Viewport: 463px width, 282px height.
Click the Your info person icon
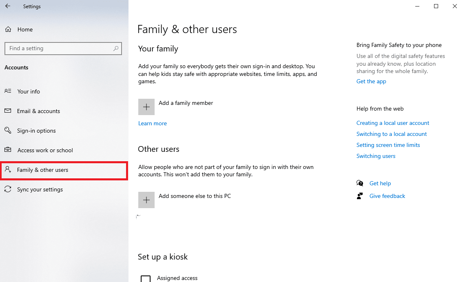[x=8, y=91]
